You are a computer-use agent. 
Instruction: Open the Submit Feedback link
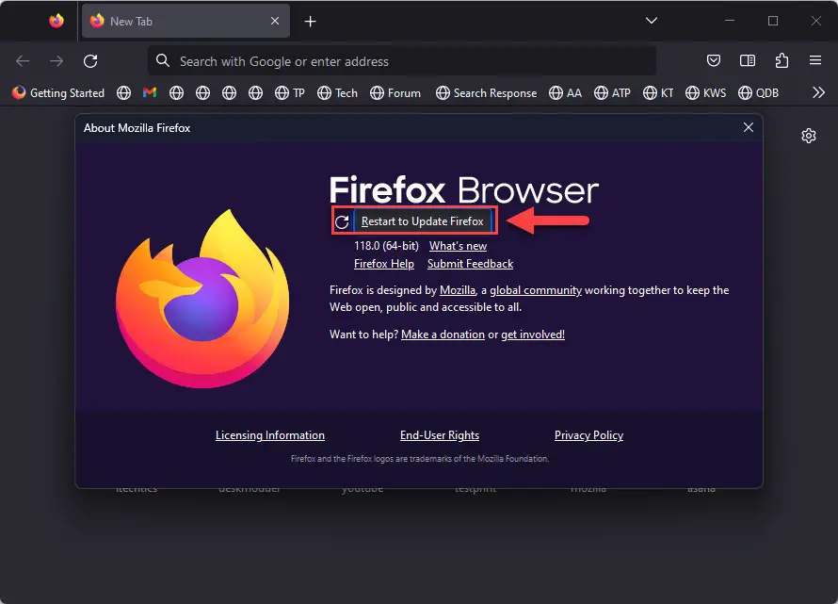pos(470,264)
